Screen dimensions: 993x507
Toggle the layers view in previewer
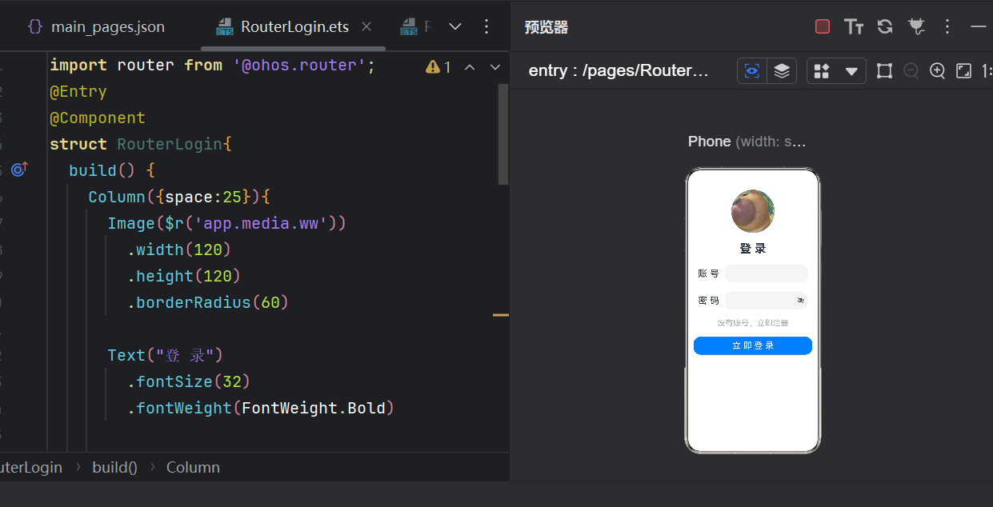782,70
